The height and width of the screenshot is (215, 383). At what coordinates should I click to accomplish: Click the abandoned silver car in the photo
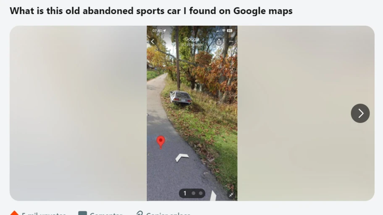[x=181, y=98]
